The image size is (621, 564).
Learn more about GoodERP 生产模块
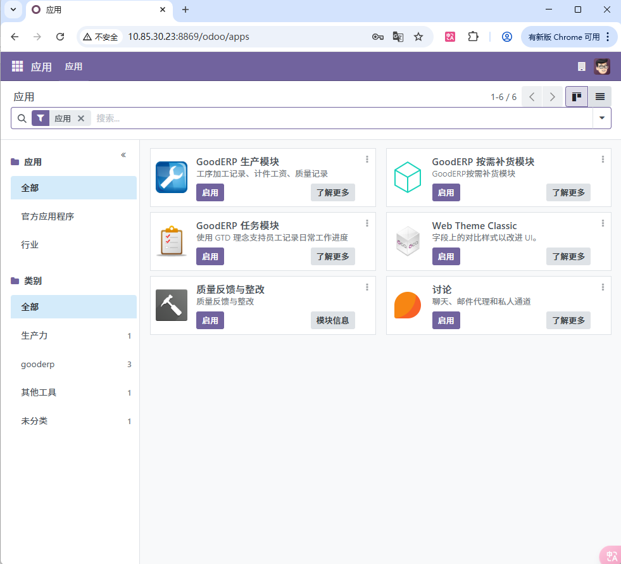(x=333, y=192)
